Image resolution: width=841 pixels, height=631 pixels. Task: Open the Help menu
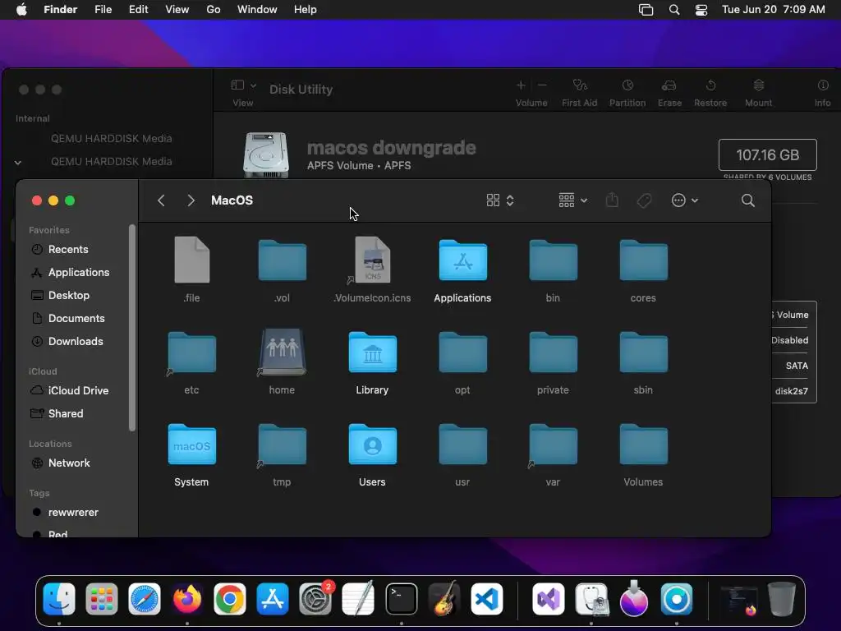tap(306, 10)
